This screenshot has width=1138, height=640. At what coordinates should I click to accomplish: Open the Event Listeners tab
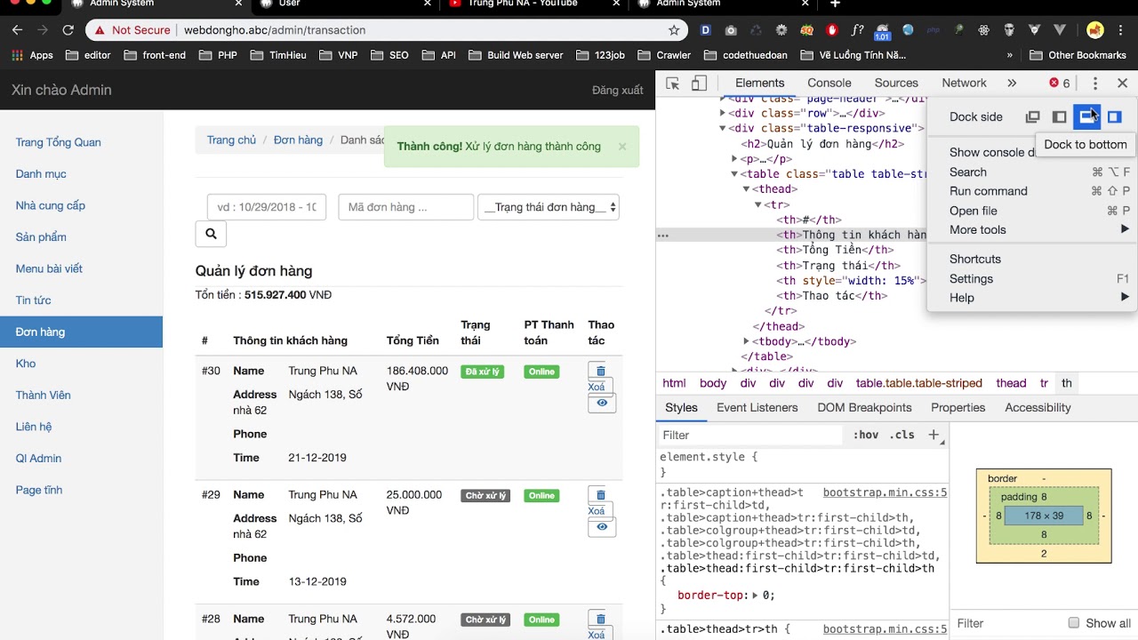pyautogui.click(x=757, y=407)
